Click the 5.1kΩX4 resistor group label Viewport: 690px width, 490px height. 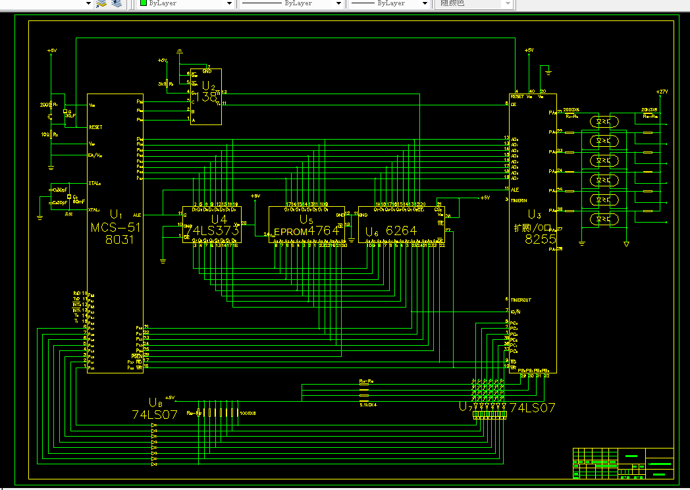(368, 404)
